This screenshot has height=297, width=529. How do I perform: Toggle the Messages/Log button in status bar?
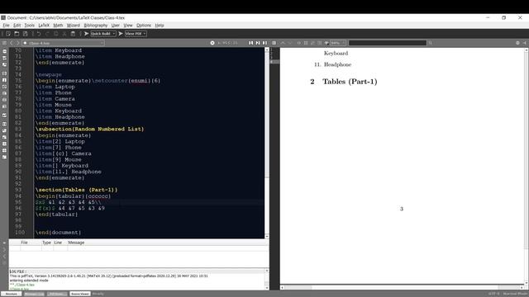[34, 294]
